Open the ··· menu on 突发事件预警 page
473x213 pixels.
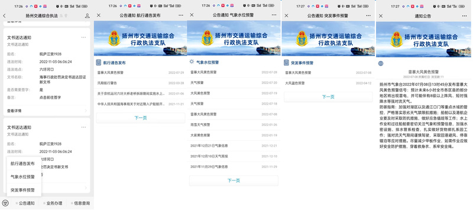click(x=368, y=15)
